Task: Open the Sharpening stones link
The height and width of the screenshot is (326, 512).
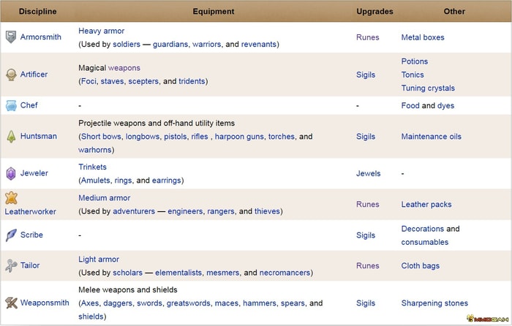Action: (434, 303)
